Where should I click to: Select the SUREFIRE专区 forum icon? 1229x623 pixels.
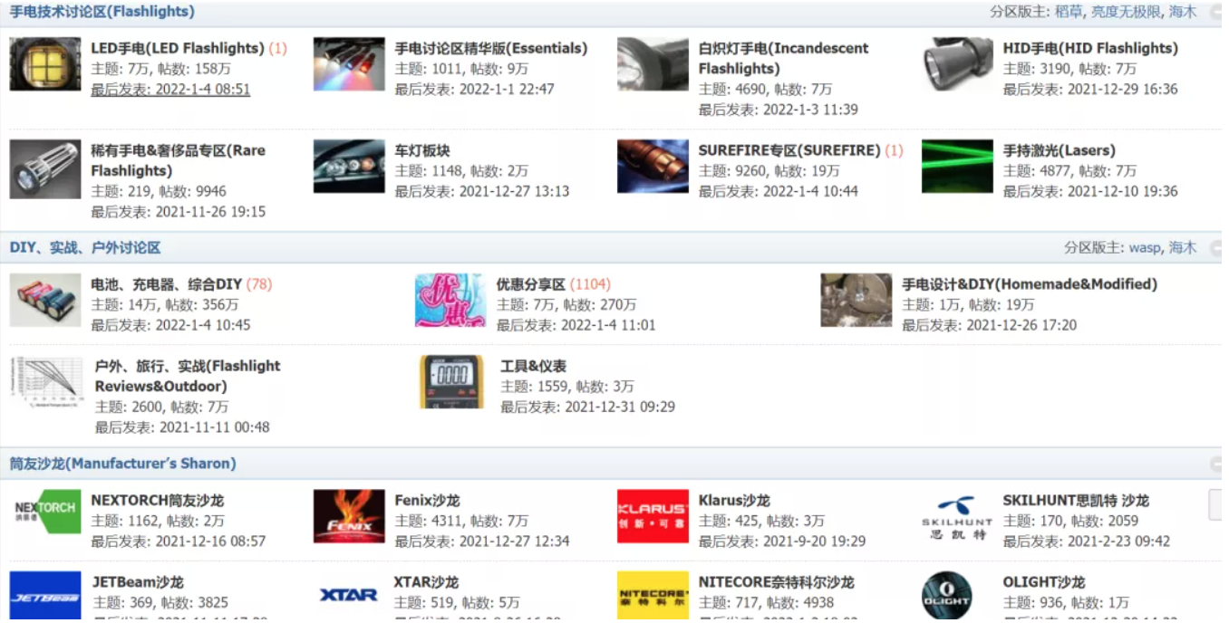[x=653, y=167]
